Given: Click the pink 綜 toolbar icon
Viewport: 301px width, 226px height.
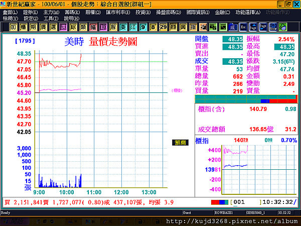Looking at the screenshot, I should pyautogui.click(x=103, y=27).
